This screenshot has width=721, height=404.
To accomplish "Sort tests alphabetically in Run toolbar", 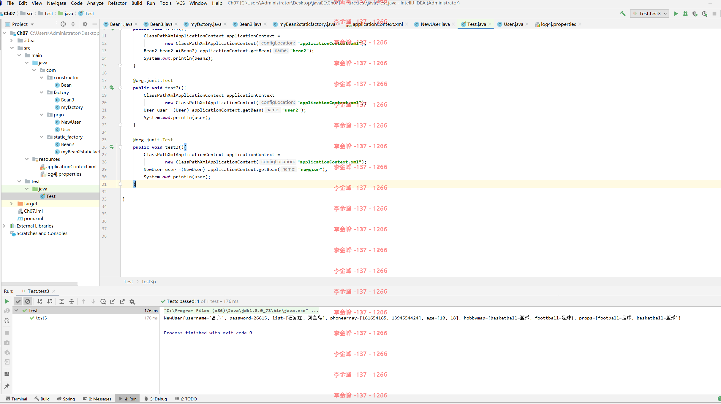I will 40,301.
